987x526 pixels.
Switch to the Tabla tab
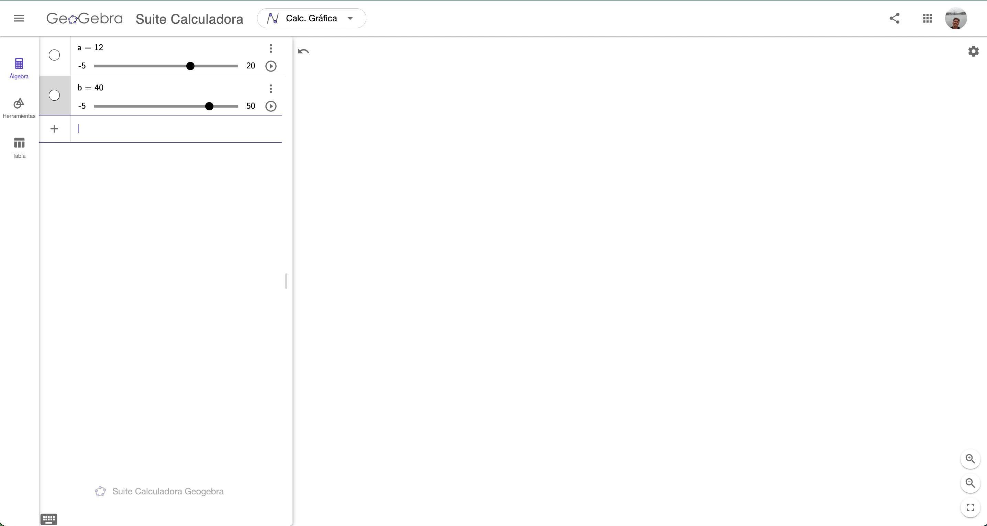(x=19, y=147)
